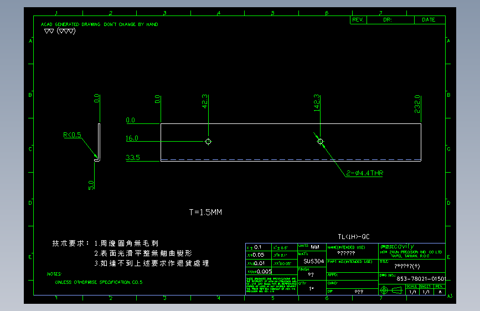Click the '技术要求:' heading
The image size is (480, 311).
tap(70, 243)
